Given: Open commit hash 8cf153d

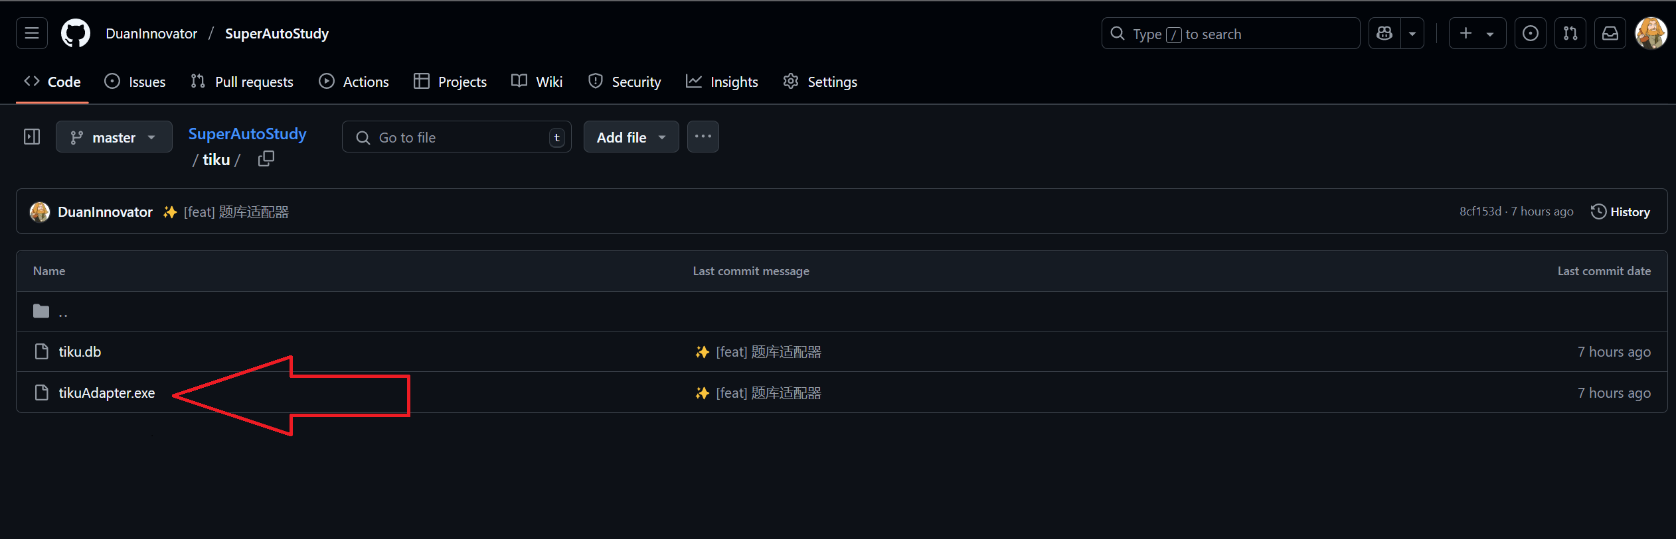Looking at the screenshot, I should coord(1480,211).
